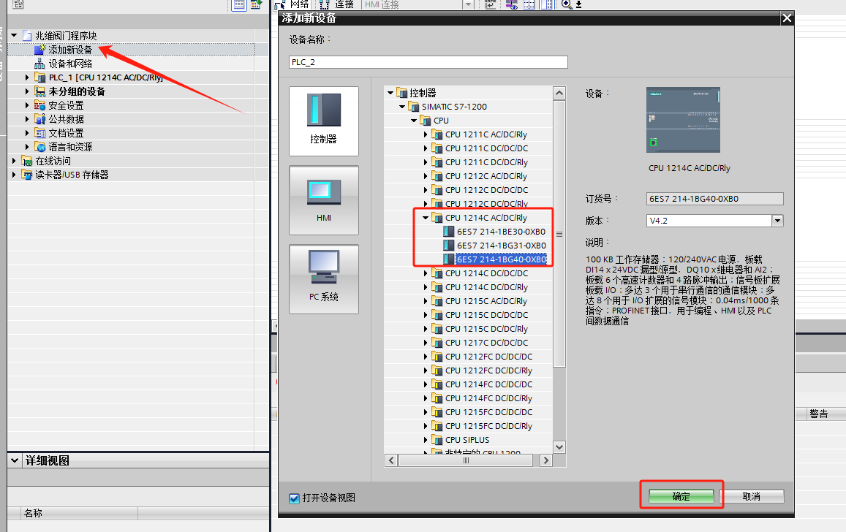Click the 网络 network mode toolbar button
Image resolution: width=846 pixels, height=532 pixels.
[291, 4]
